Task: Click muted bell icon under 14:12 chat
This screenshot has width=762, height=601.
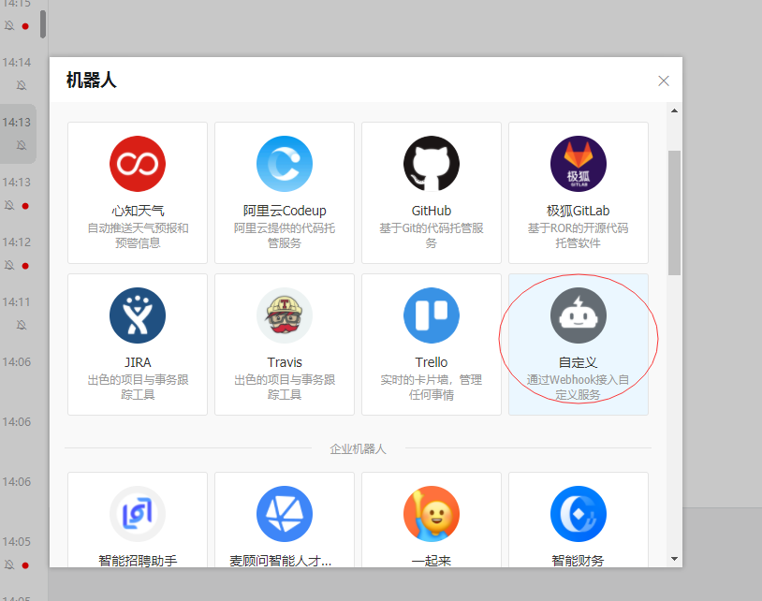Action: pyautogui.click(x=9, y=265)
